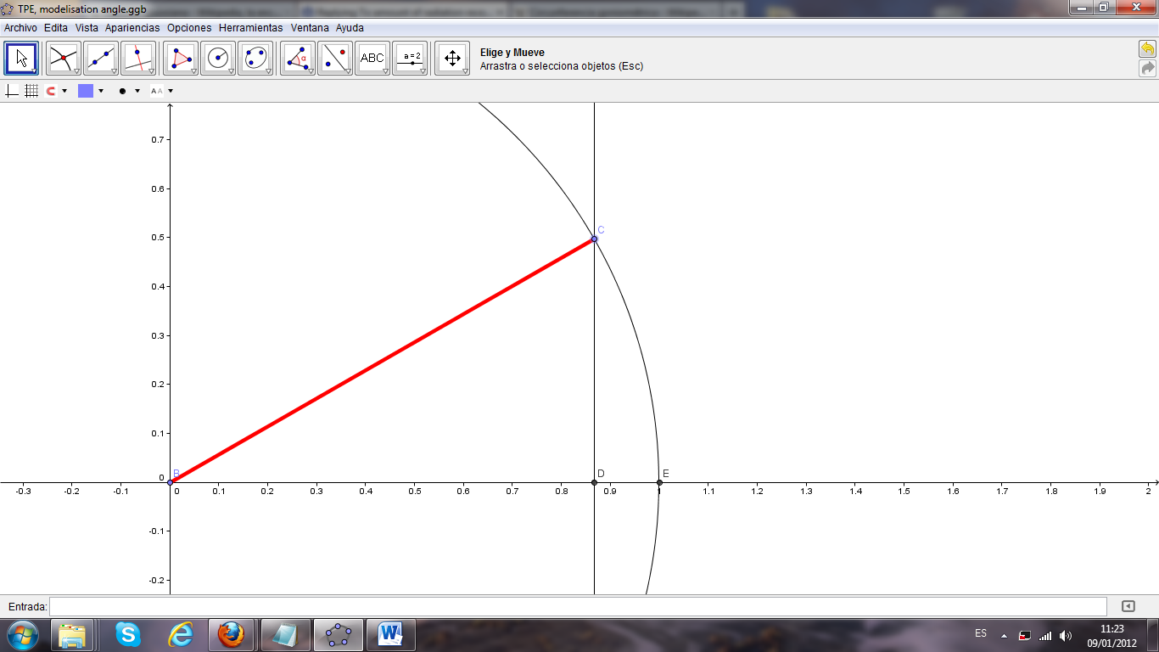The image size is (1159, 652).
Task: Click the input help button beside Entrada
Action: (1128, 606)
